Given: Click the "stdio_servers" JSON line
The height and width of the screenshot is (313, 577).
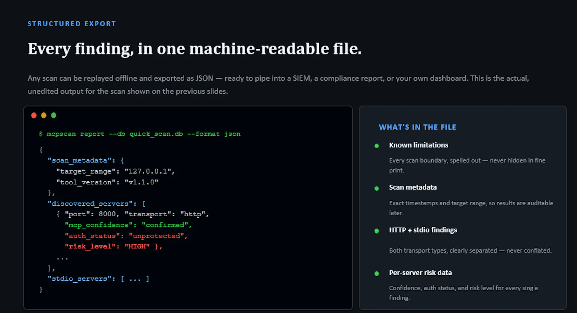Looking at the screenshot, I should pyautogui.click(x=98, y=279).
